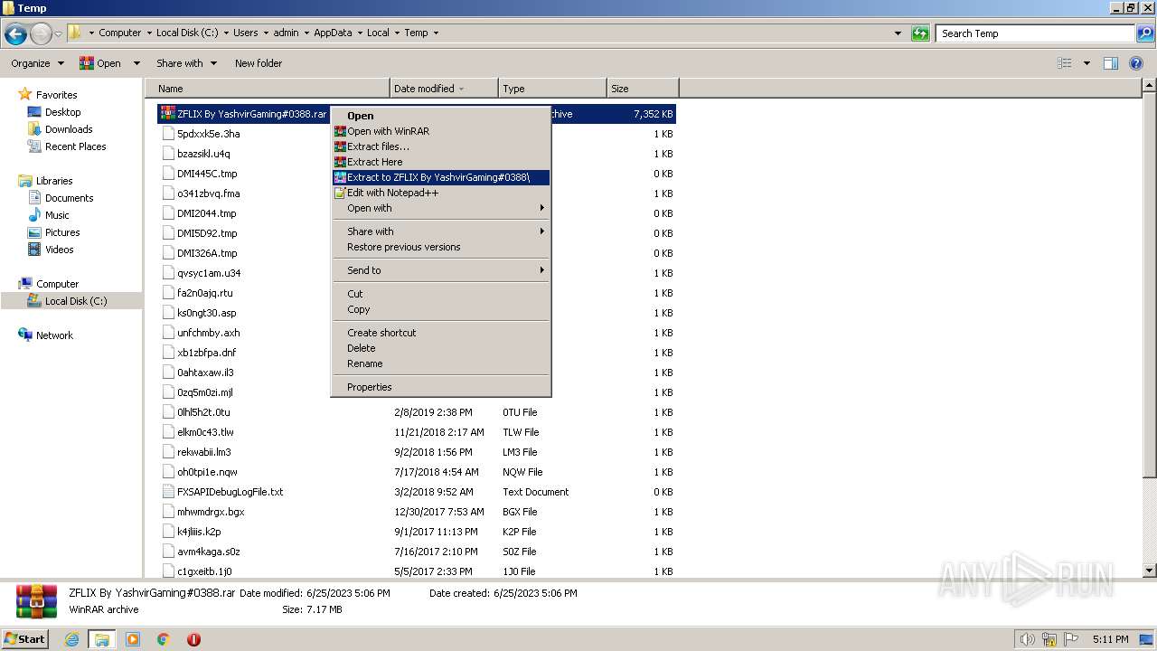
Task: Click the vertical scrollbar down arrow
Action: click(x=1150, y=571)
